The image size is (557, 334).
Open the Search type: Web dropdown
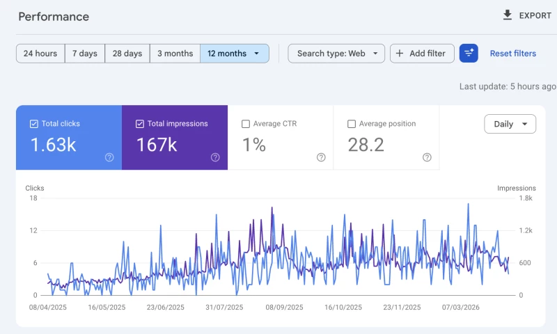click(336, 54)
